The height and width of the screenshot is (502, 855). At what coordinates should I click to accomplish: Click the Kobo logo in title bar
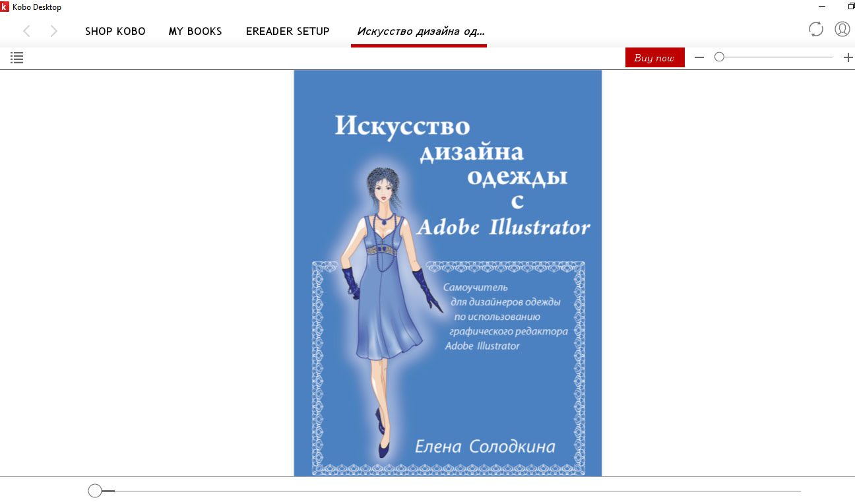pyautogui.click(x=5, y=7)
